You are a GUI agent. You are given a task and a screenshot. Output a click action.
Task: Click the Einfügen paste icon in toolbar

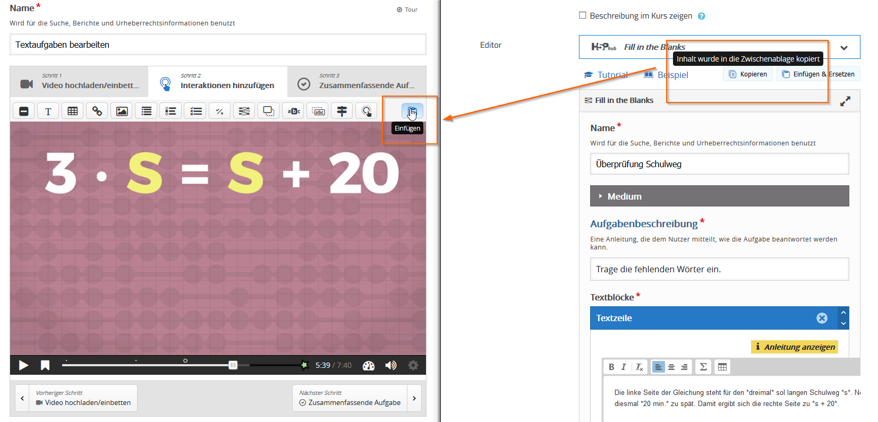[x=412, y=111]
